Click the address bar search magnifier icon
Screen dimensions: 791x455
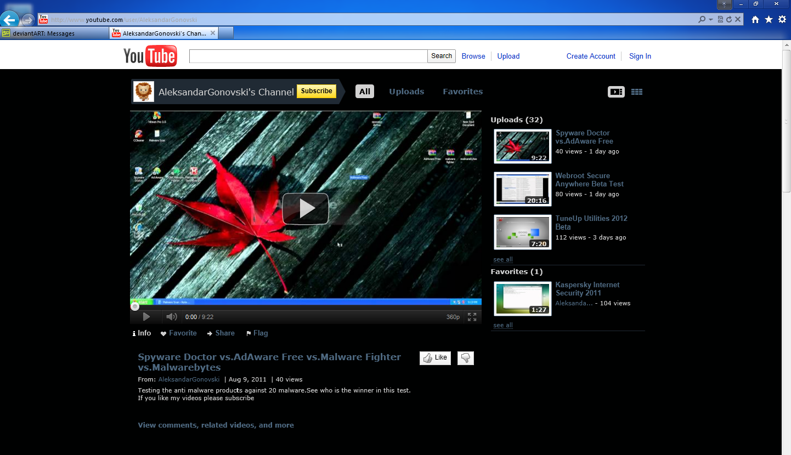702,19
